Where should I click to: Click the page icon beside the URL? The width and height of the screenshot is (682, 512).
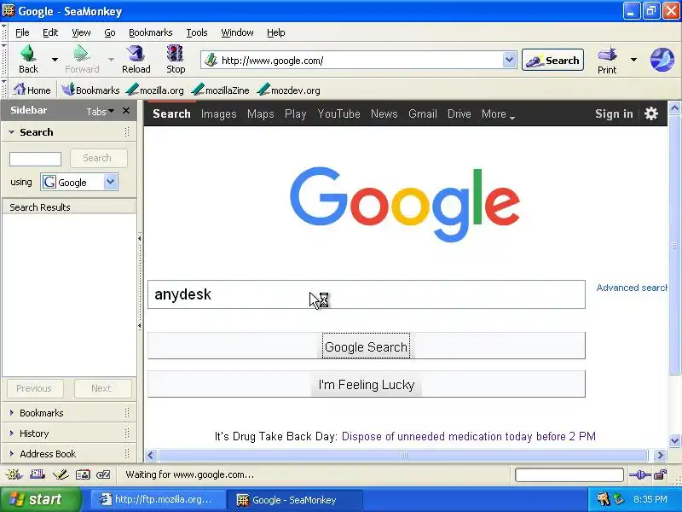[x=211, y=60]
